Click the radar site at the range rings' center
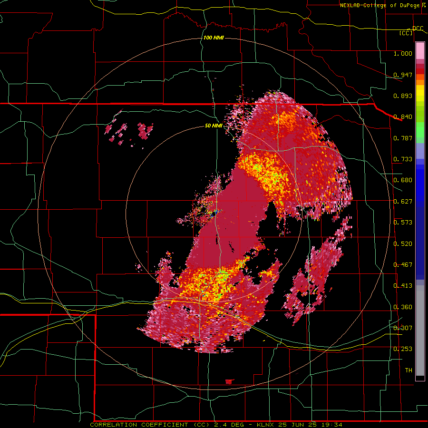Viewport: 428px width, 428px height. pos(214,213)
